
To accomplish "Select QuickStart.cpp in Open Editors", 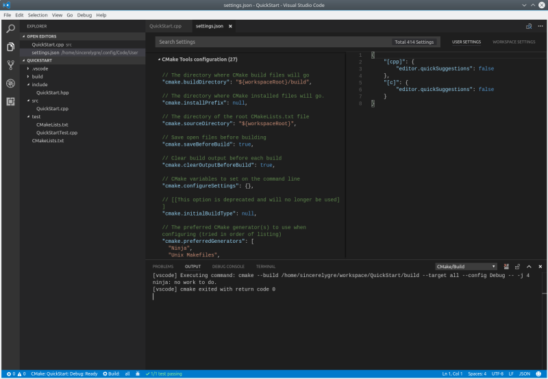I will point(82,44).
